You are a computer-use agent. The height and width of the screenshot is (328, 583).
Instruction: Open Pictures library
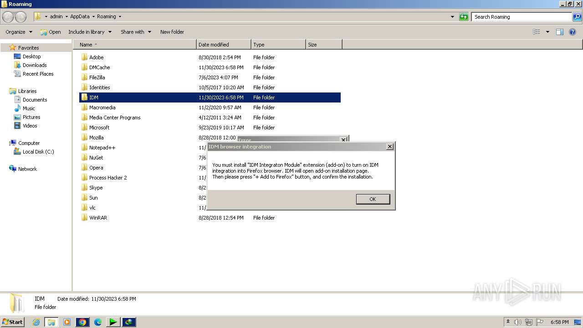[31, 117]
